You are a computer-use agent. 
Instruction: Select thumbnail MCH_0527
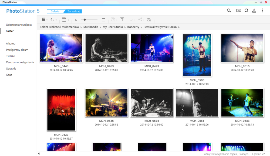(61, 110)
